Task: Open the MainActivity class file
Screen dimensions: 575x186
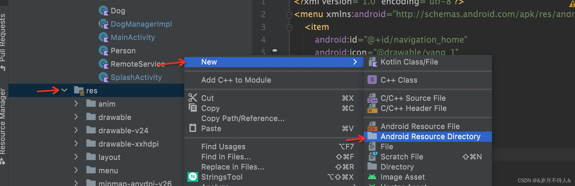Action: tap(133, 37)
